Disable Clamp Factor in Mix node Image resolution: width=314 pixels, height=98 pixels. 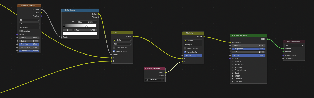[x=114, y=51]
